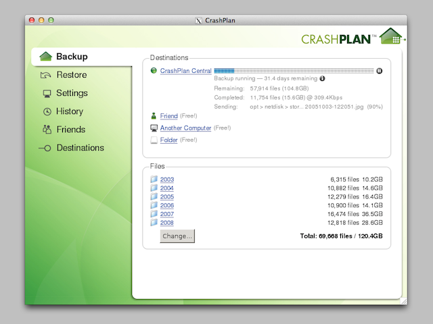Open the Another Computer link
The image size is (433, 324).
coord(185,128)
